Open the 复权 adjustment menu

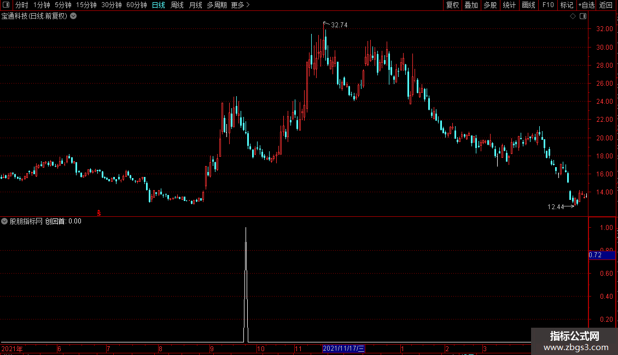[452, 5]
